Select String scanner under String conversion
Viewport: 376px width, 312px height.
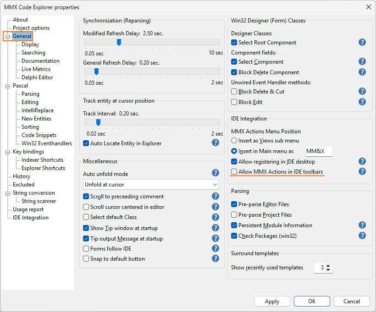[39, 201]
